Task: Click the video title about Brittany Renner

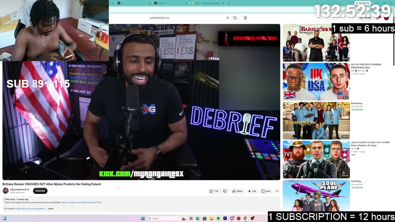Action: point(52,184)
